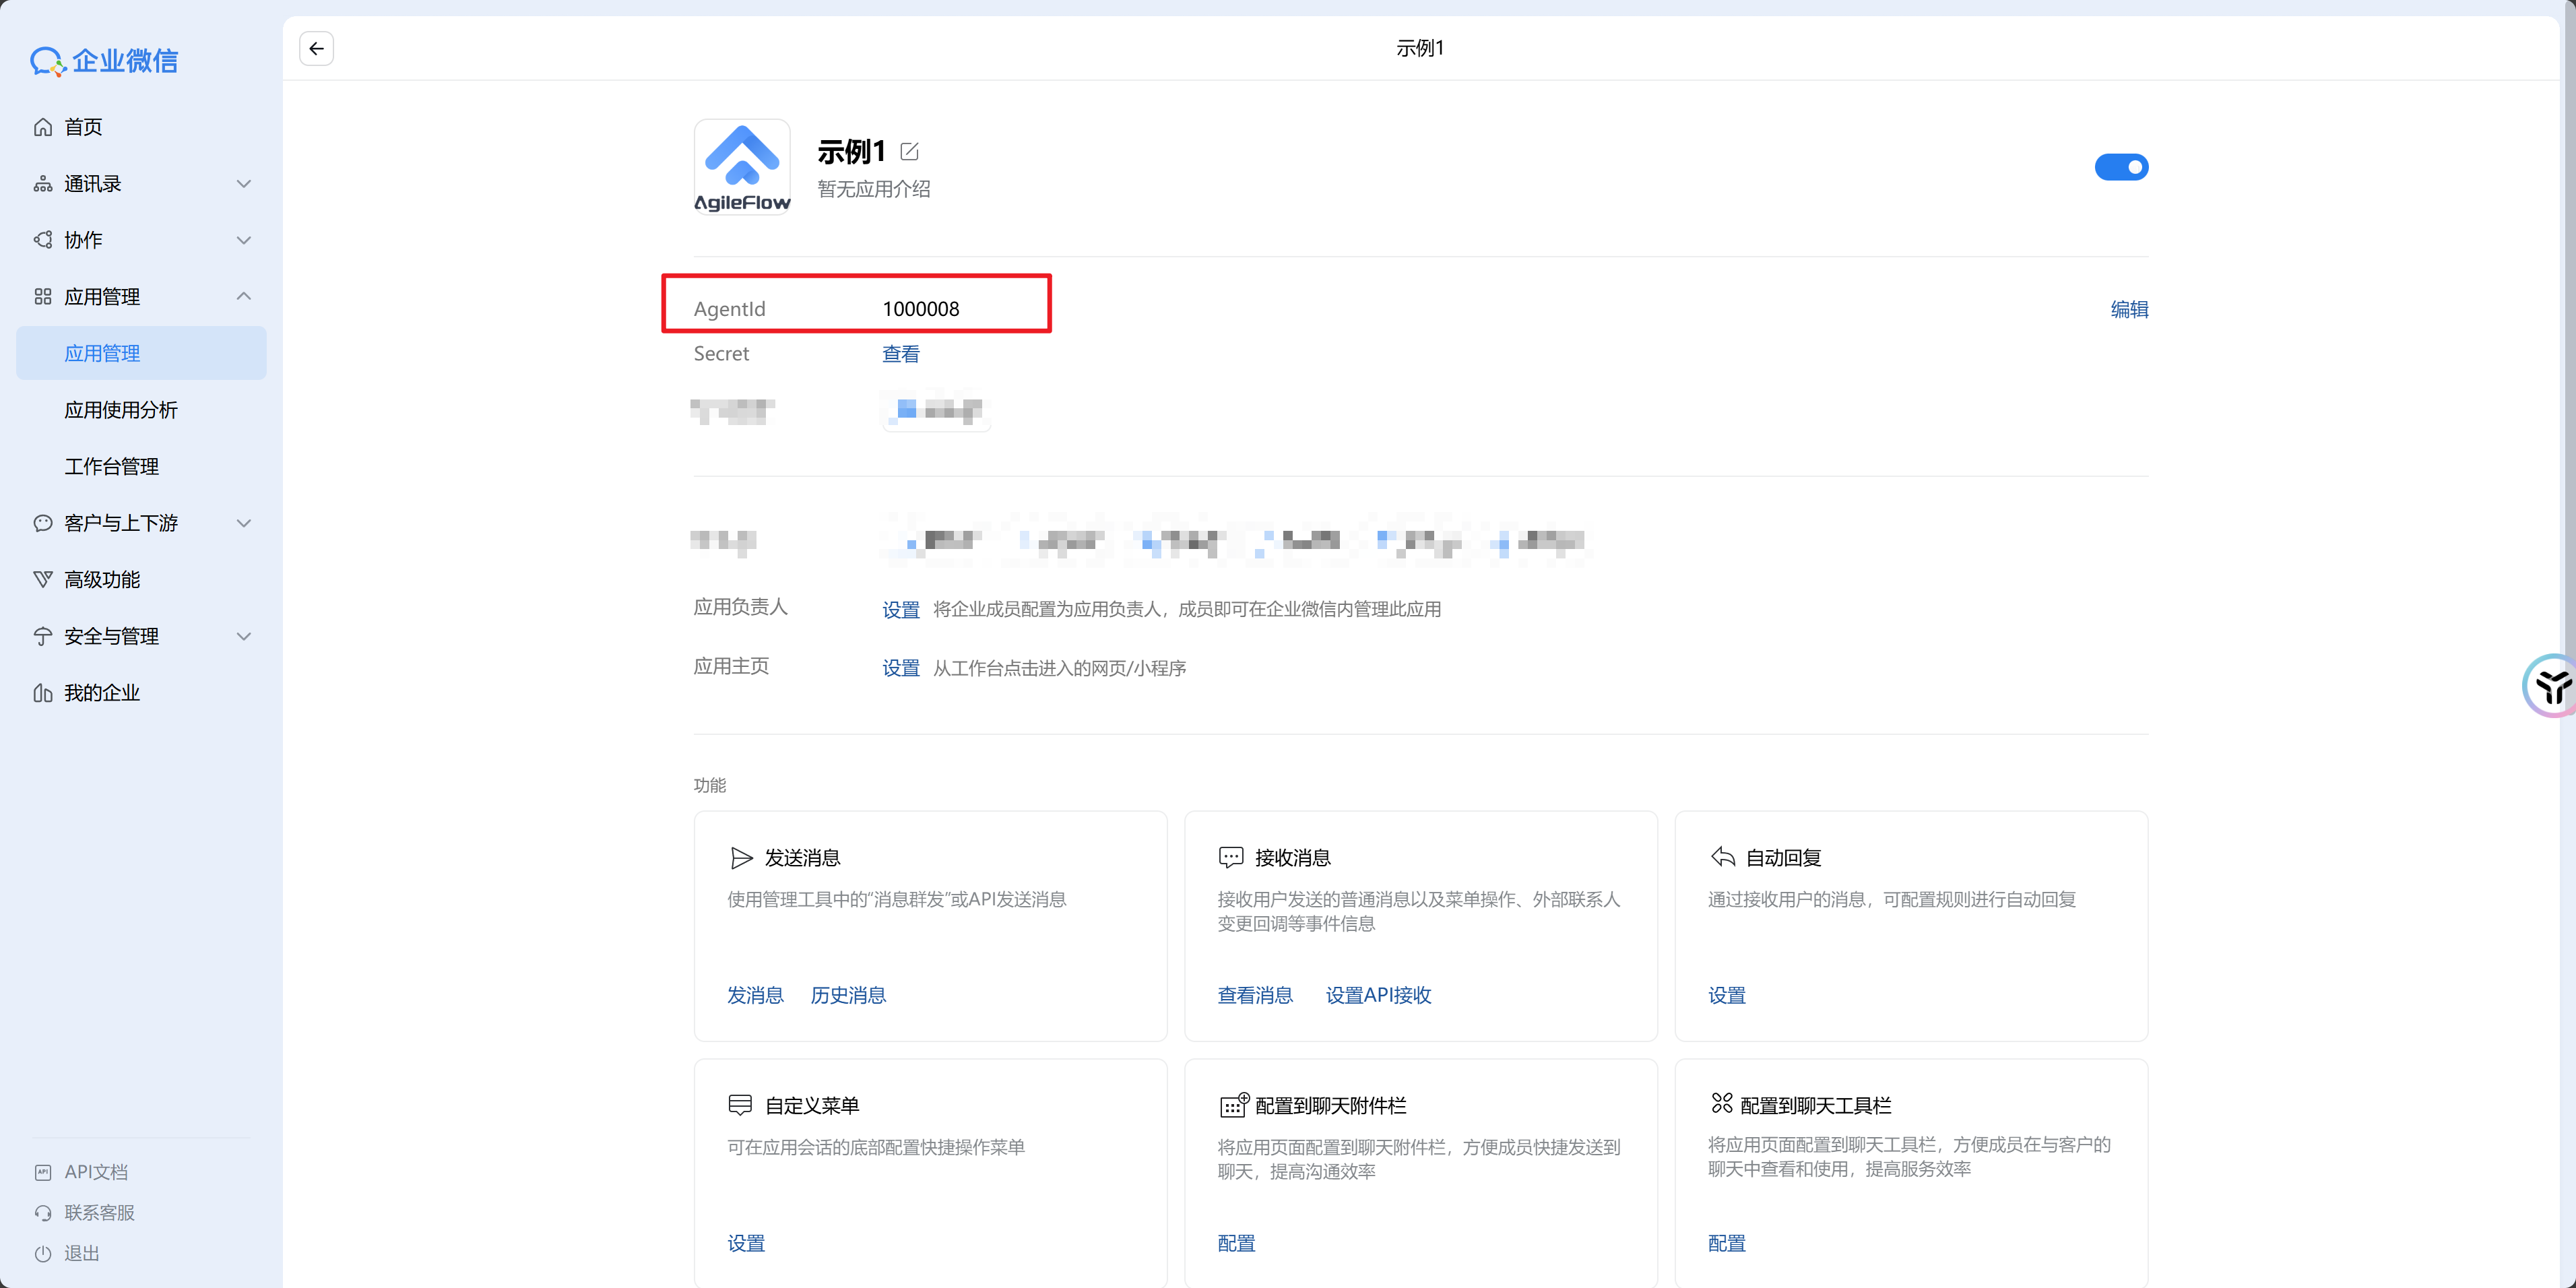Click the back arrow button
Image resolution: width=2576 pixels, height=1288 pixels.
[x=316, y=48]
